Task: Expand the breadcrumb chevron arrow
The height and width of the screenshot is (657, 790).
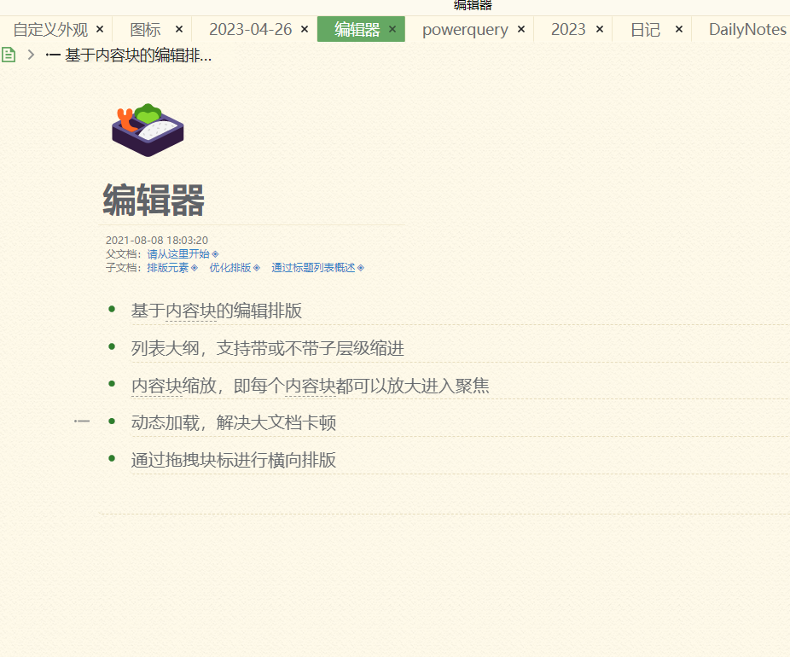Action: pos(31,55)
